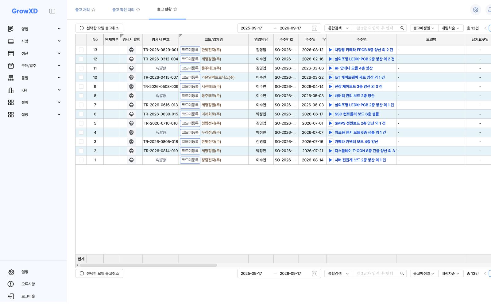Click the filter icon on 수주일 column
This screenshot has width=491, height=306.
324,39
